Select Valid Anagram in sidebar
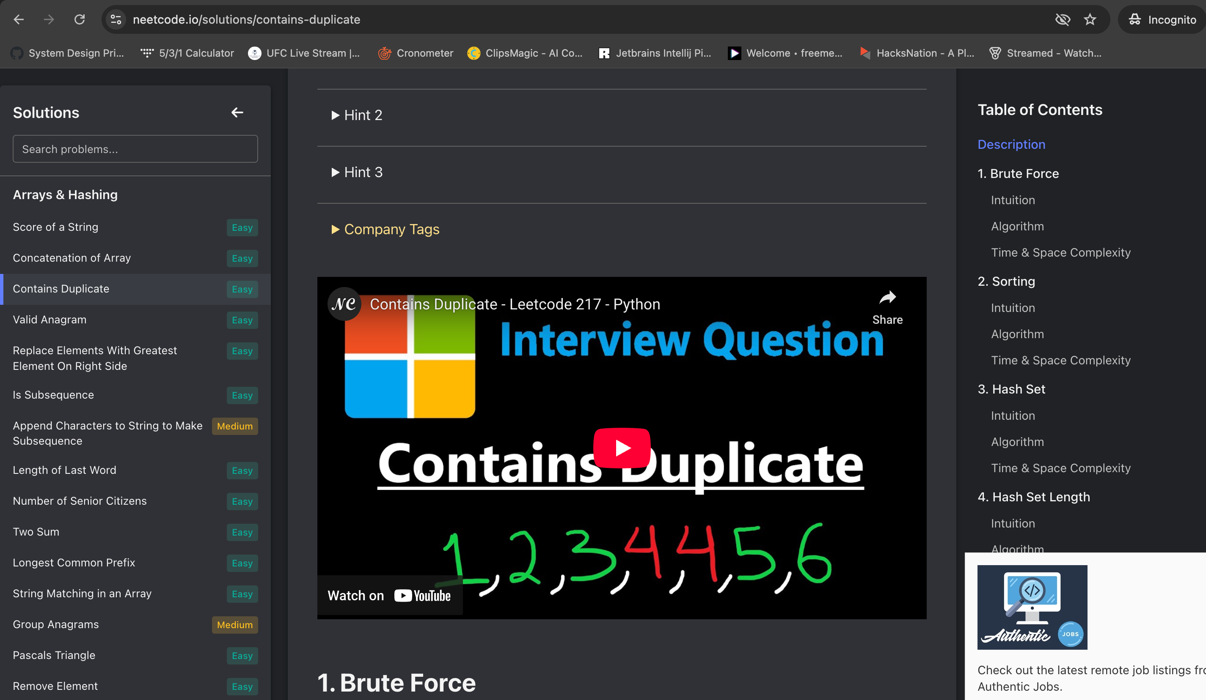The width and height of the screenshot is (1206, 700). pos(50,320)
